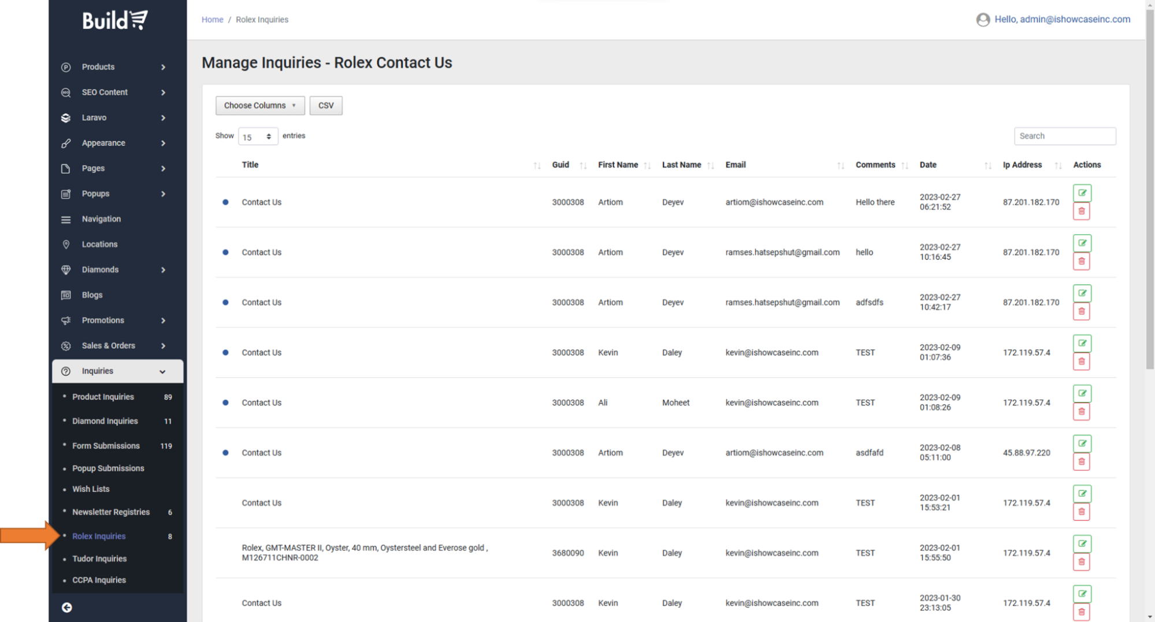Export table with the CSV button
The image size is (1155, 622).
click(325, 106)
